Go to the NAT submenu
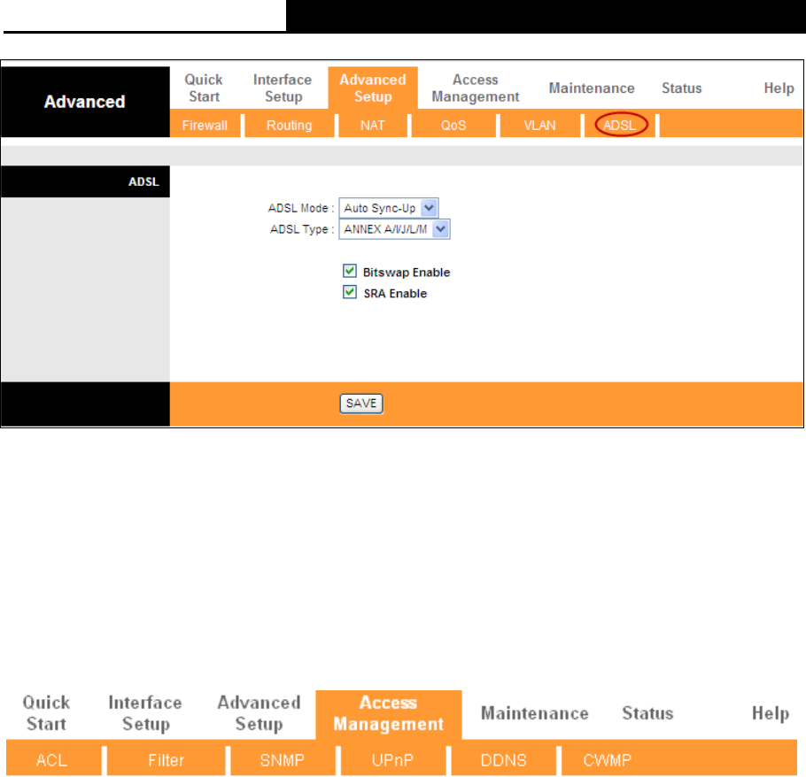 372,126
